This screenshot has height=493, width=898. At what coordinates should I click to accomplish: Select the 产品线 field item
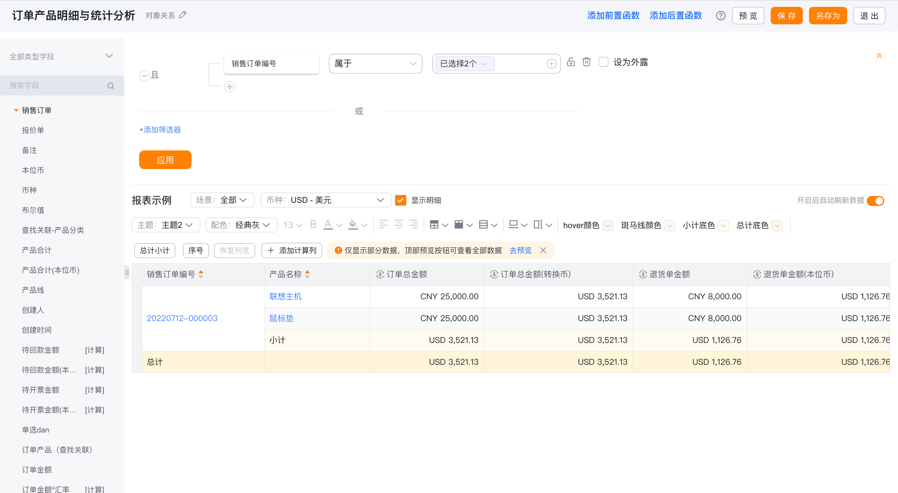click(x=33, y=290)
